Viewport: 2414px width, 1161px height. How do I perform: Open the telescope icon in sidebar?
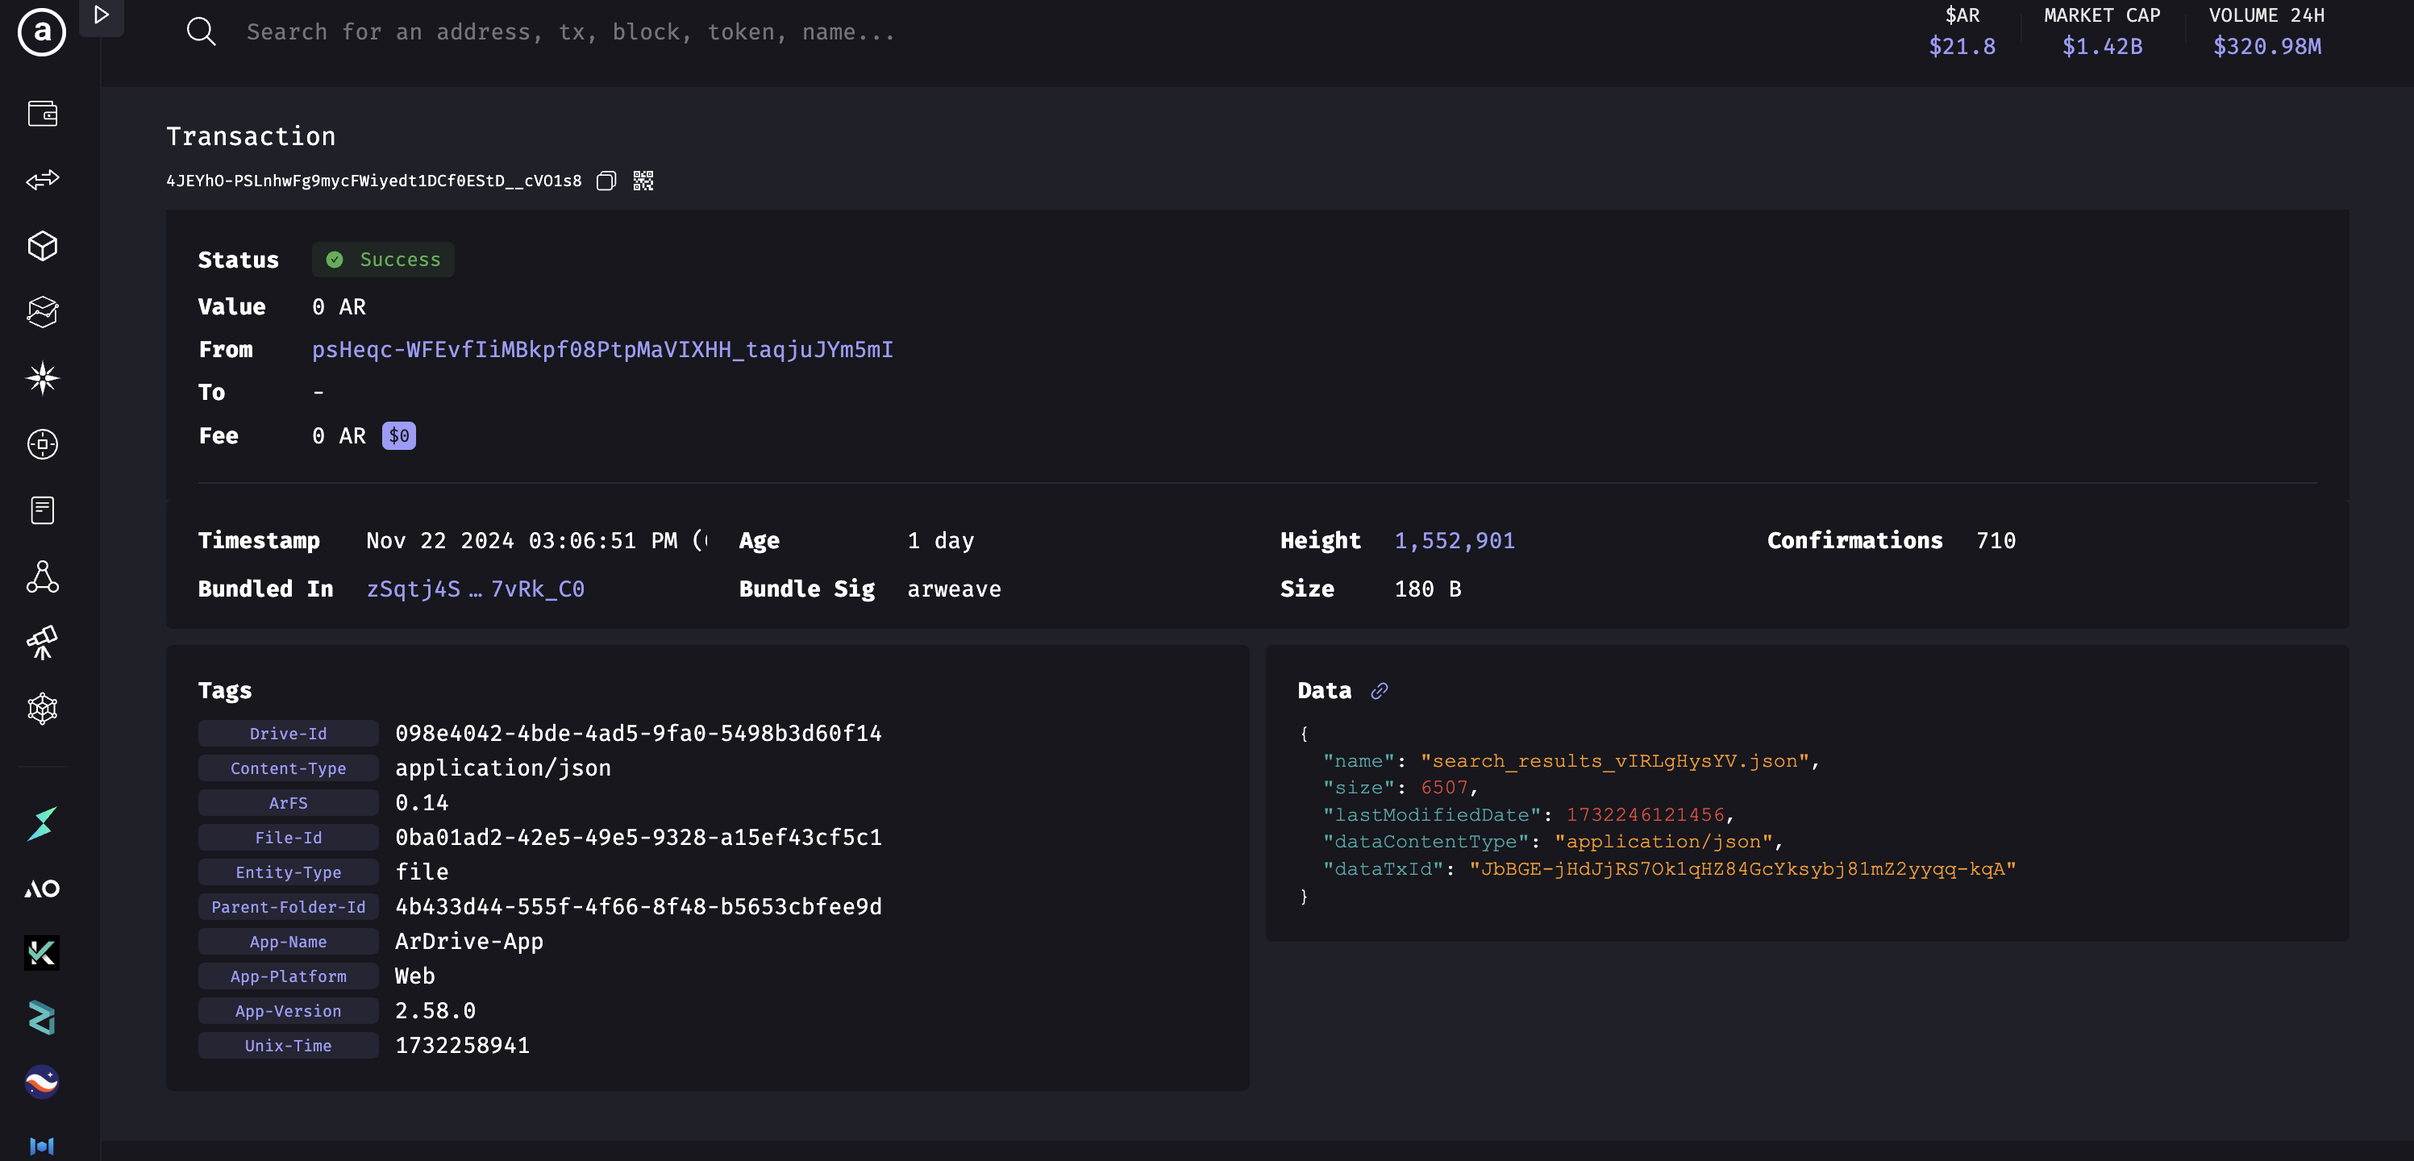(x=42, y=643)
